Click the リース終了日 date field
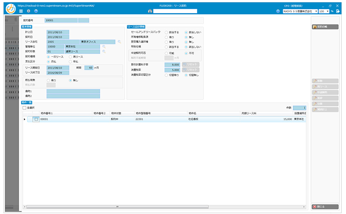This screenshot has width=346, height=214. [x=58, y=73]
